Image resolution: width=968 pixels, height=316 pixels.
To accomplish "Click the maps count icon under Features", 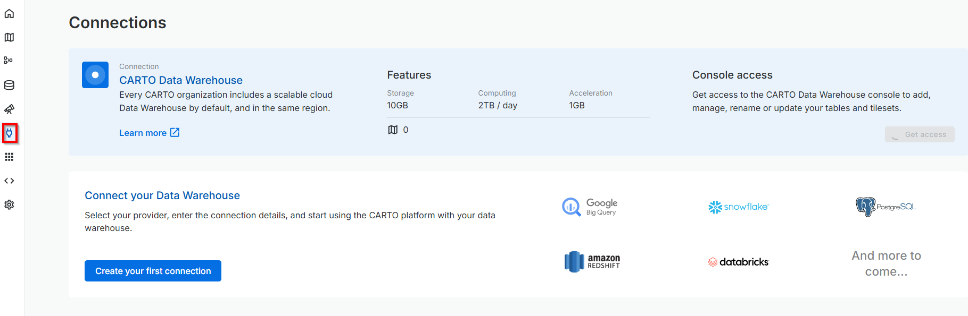I will coord(393,130).
